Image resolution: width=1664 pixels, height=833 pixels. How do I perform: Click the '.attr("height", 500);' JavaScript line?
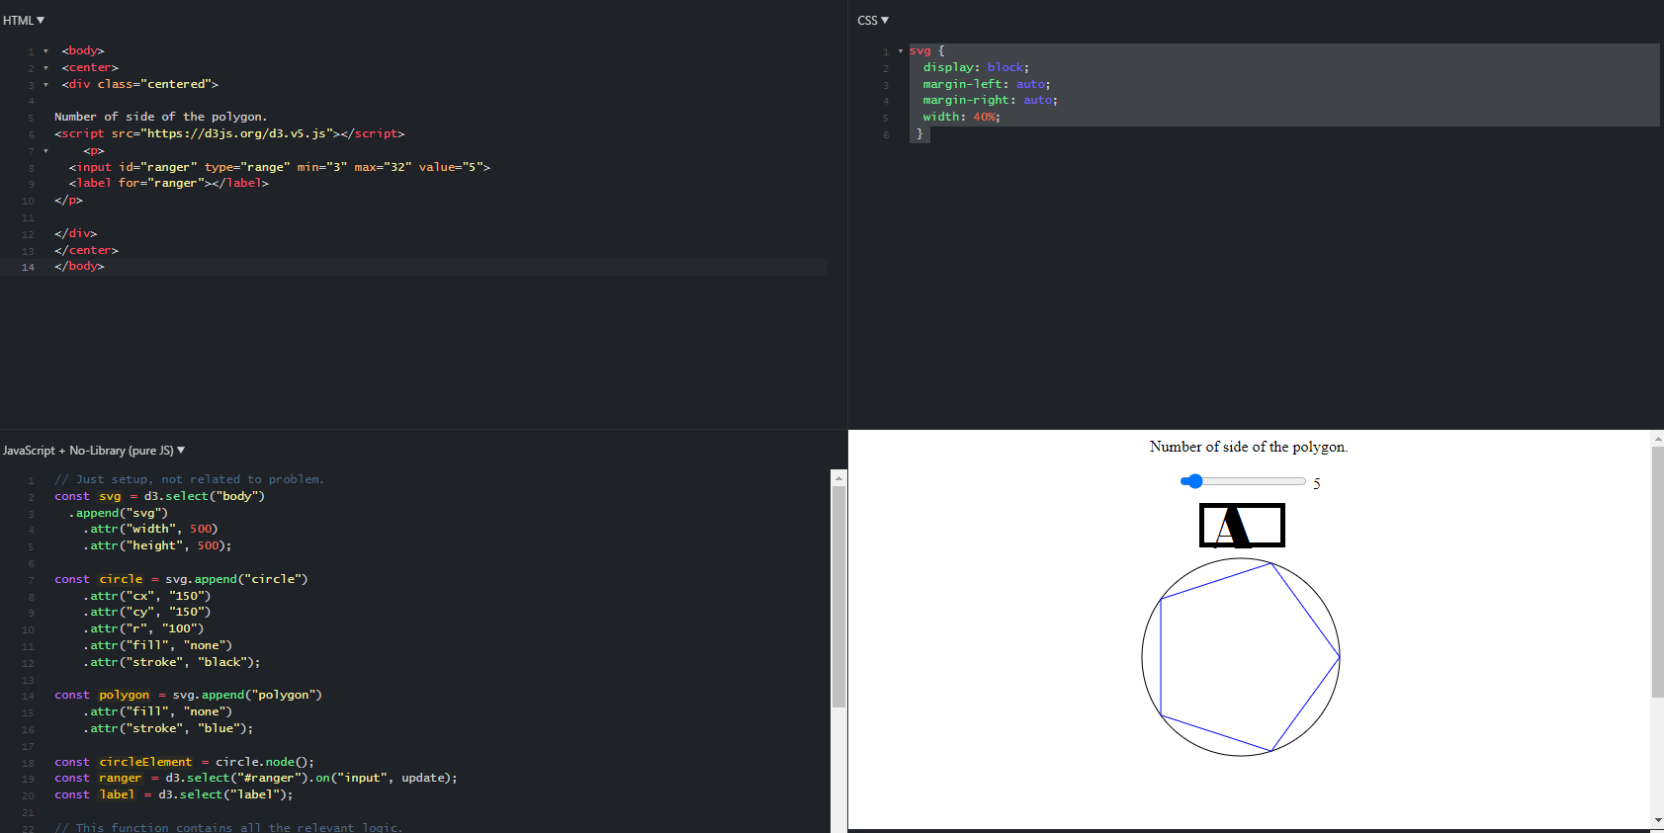(157, 545)
